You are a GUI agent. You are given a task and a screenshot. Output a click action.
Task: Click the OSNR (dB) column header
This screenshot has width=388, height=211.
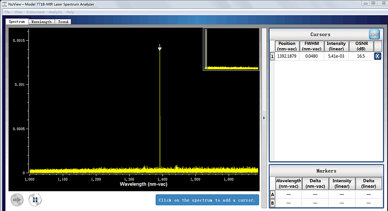tap(360, 46)
